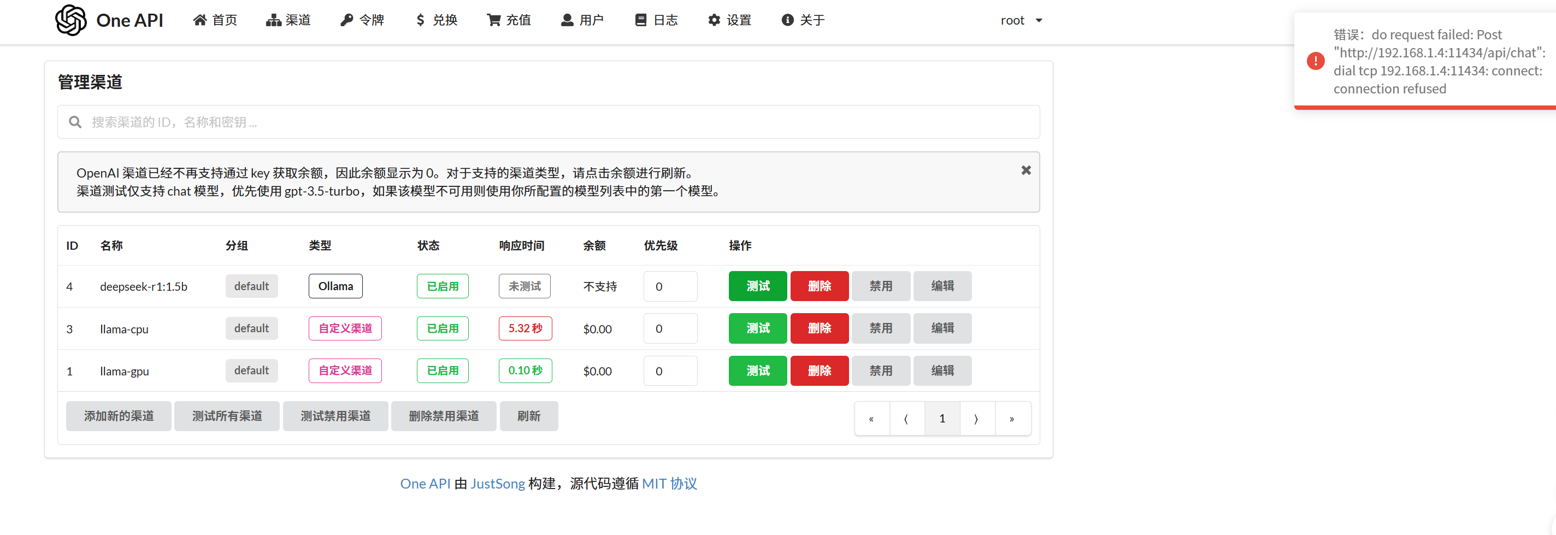Dismiss the OpenAI notice with the X

point(1025,171)
